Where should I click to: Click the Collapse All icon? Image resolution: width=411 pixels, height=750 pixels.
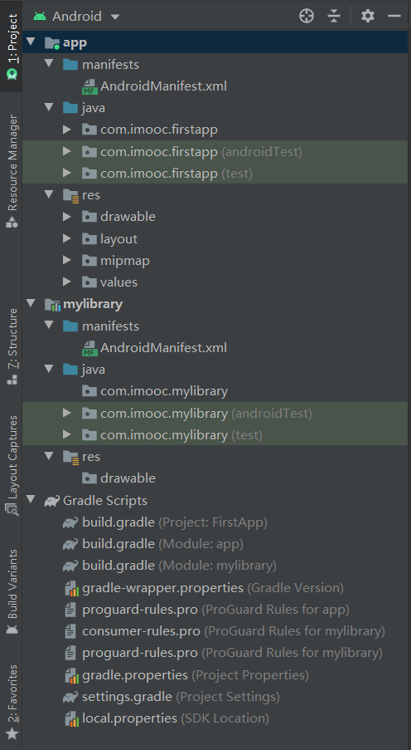click(334, 17)
